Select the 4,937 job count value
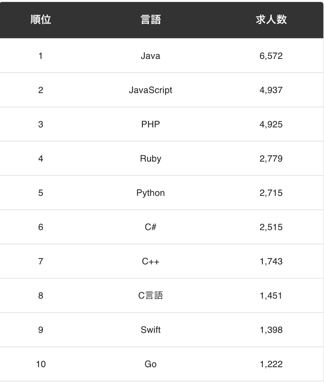The height and width of the screenshot is (382, 324). click(271, 90)
